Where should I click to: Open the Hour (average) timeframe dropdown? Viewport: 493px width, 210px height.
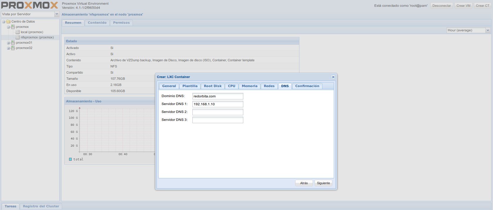tap(488, 30)
